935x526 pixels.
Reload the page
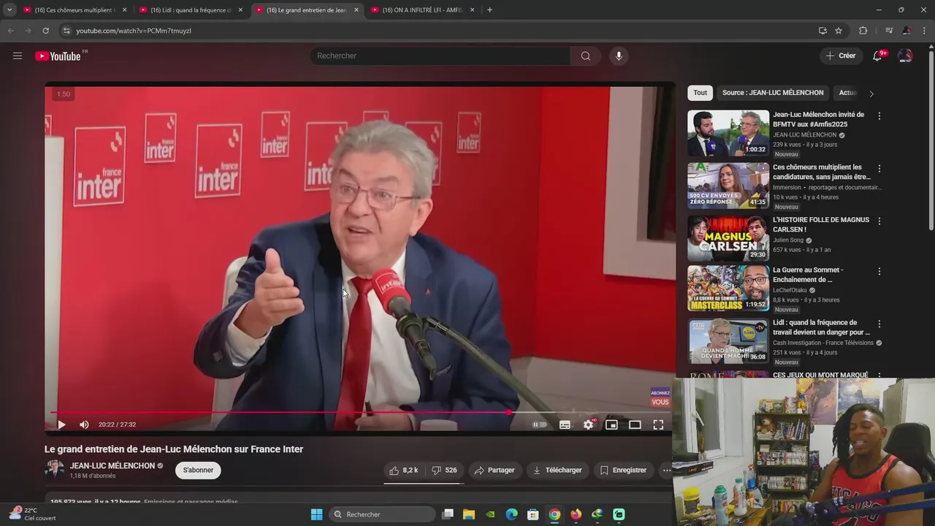45,31
